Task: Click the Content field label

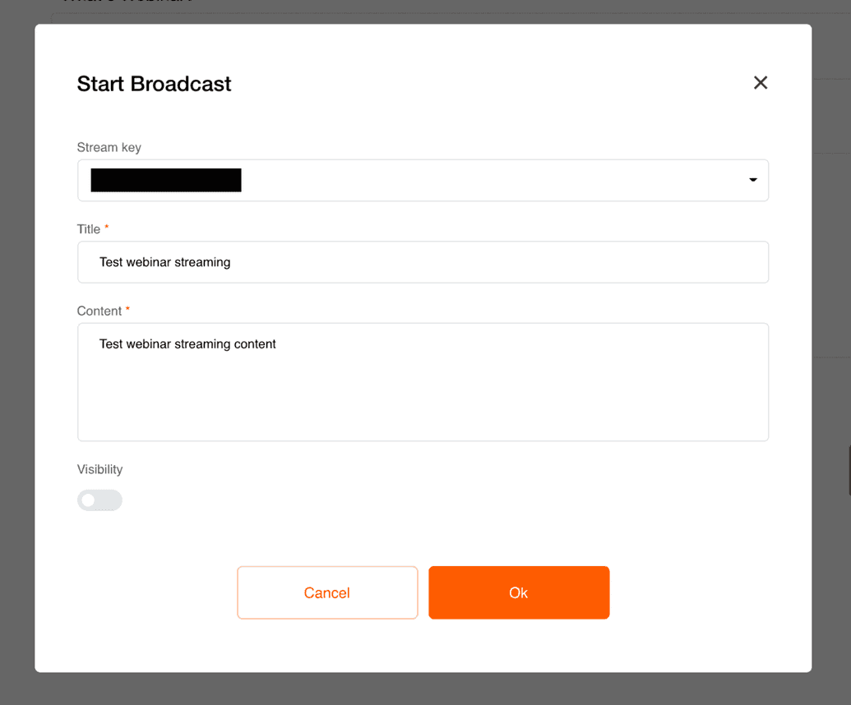Action: pyautogui.click(x=99, y=311)
